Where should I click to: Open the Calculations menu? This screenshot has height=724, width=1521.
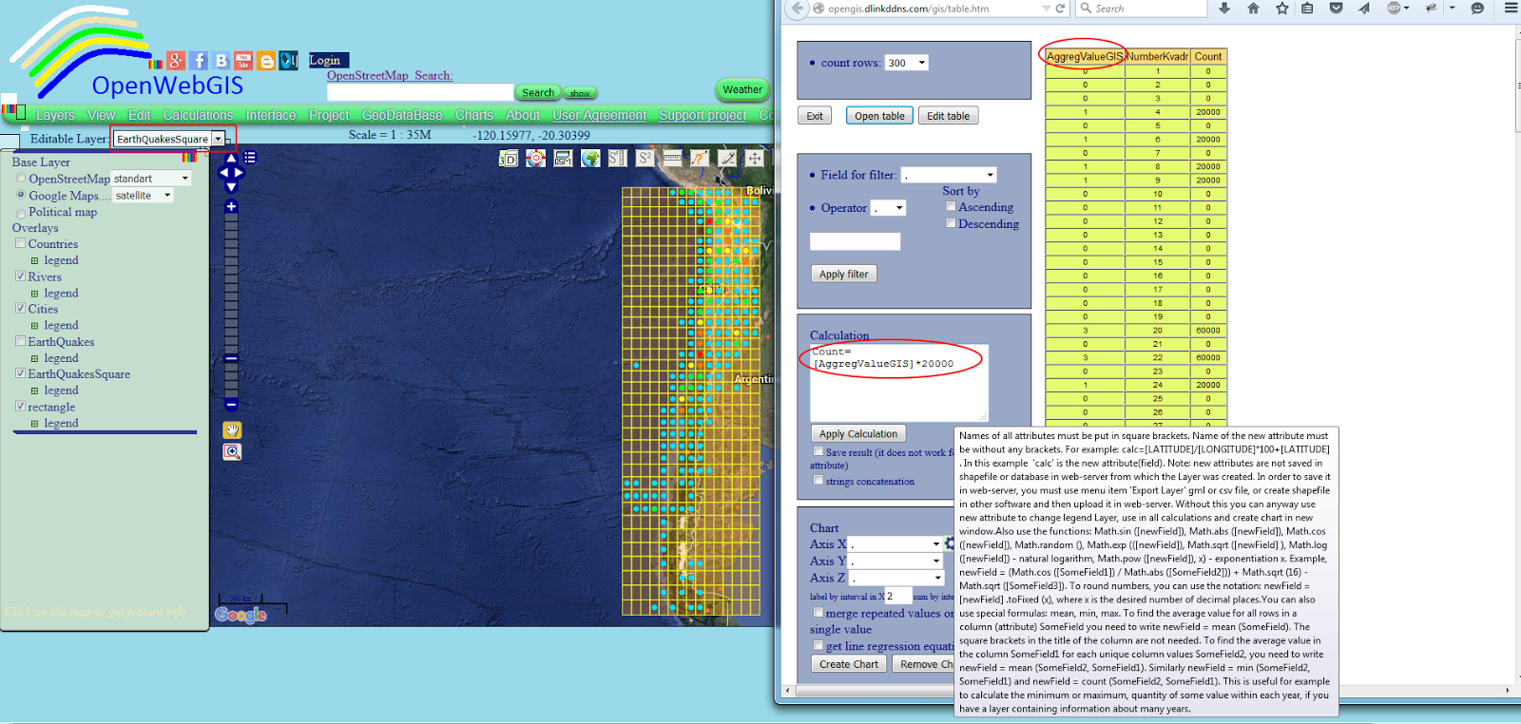point(198,115)
